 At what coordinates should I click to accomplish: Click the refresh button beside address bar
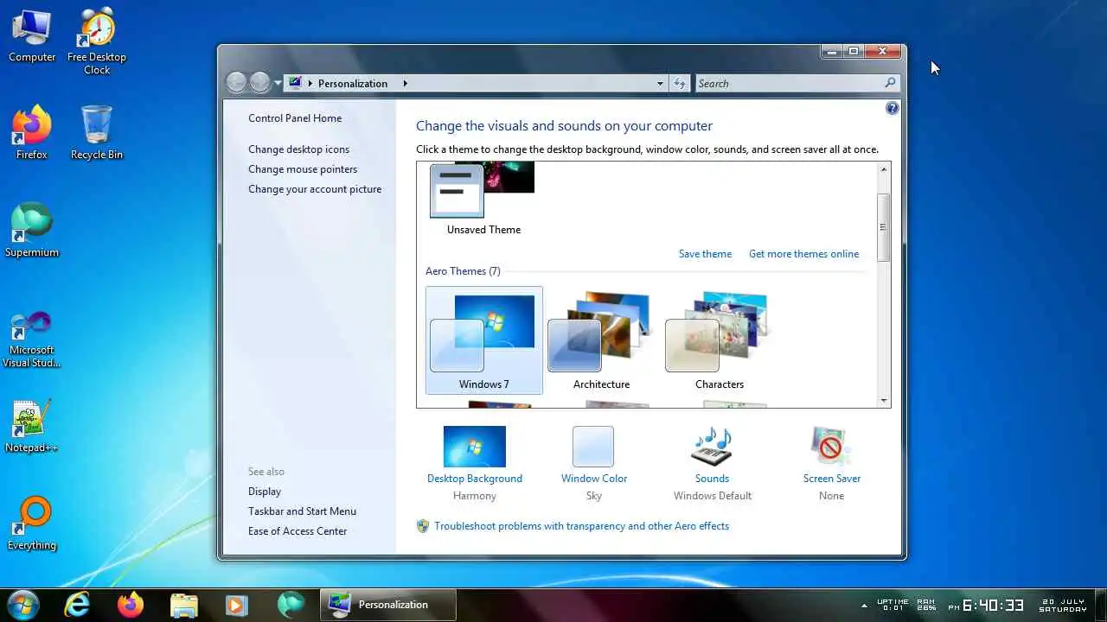[680, 84]
